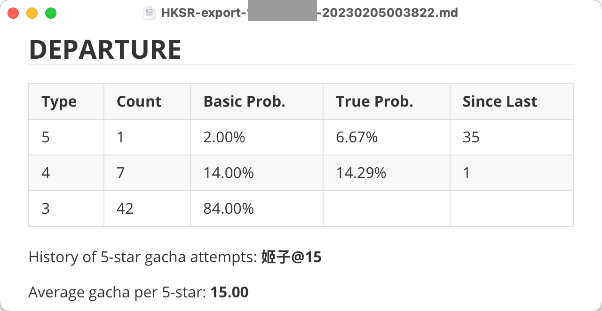Close the window with the red button
The width and height of the screenshot is (602, 311).
click(13, 13)
